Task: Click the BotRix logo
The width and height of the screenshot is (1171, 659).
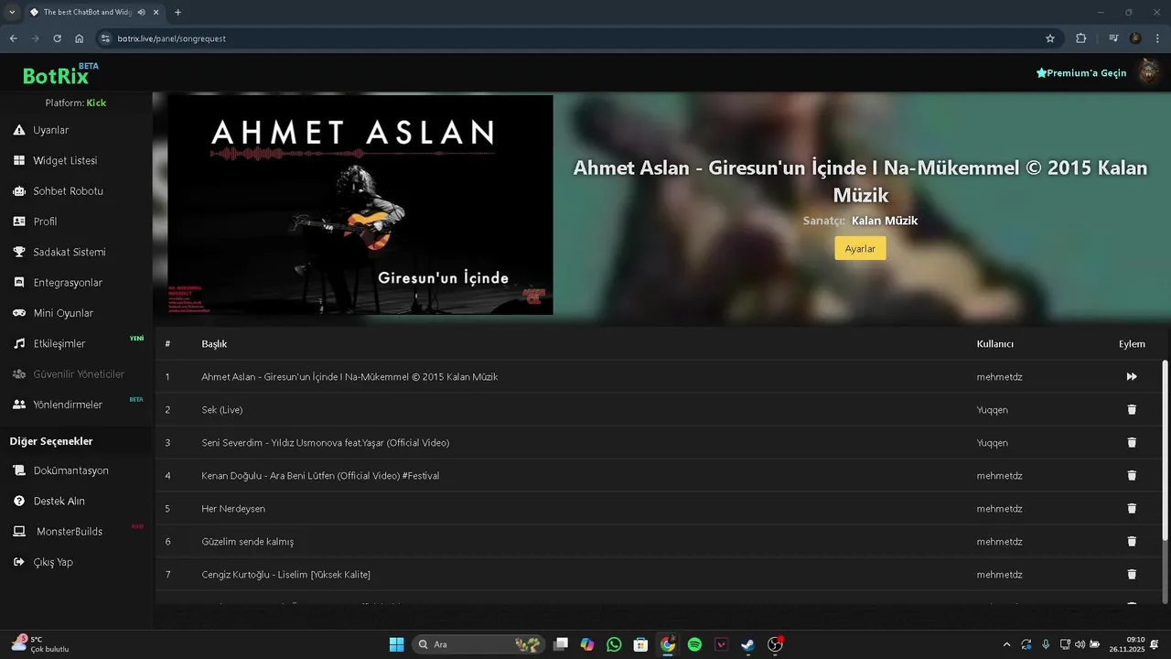Action: (57, 75)
